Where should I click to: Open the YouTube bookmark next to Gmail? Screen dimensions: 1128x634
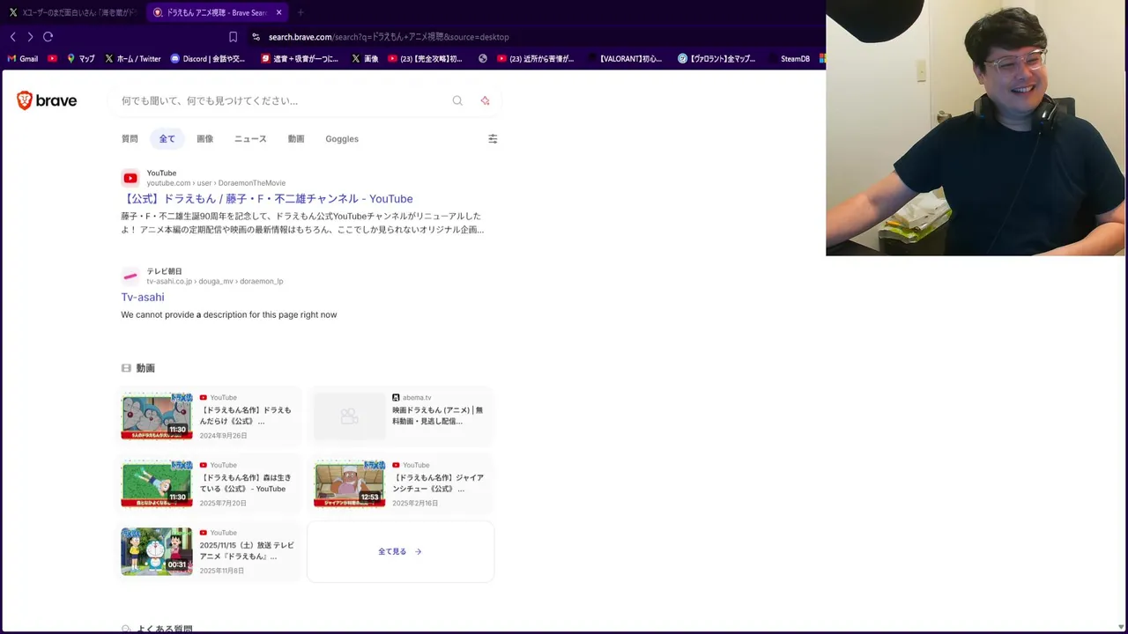click(x=52, y=59)
